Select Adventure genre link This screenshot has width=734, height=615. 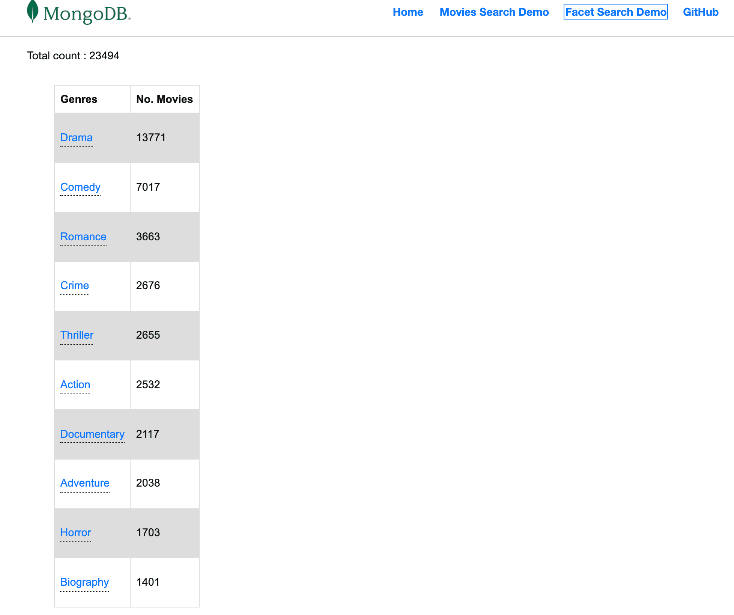[x=85, y=482]
